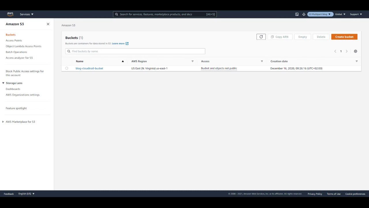The image size is (369, 208).
Task: Click the Empty button
Action: pos(303,37)
